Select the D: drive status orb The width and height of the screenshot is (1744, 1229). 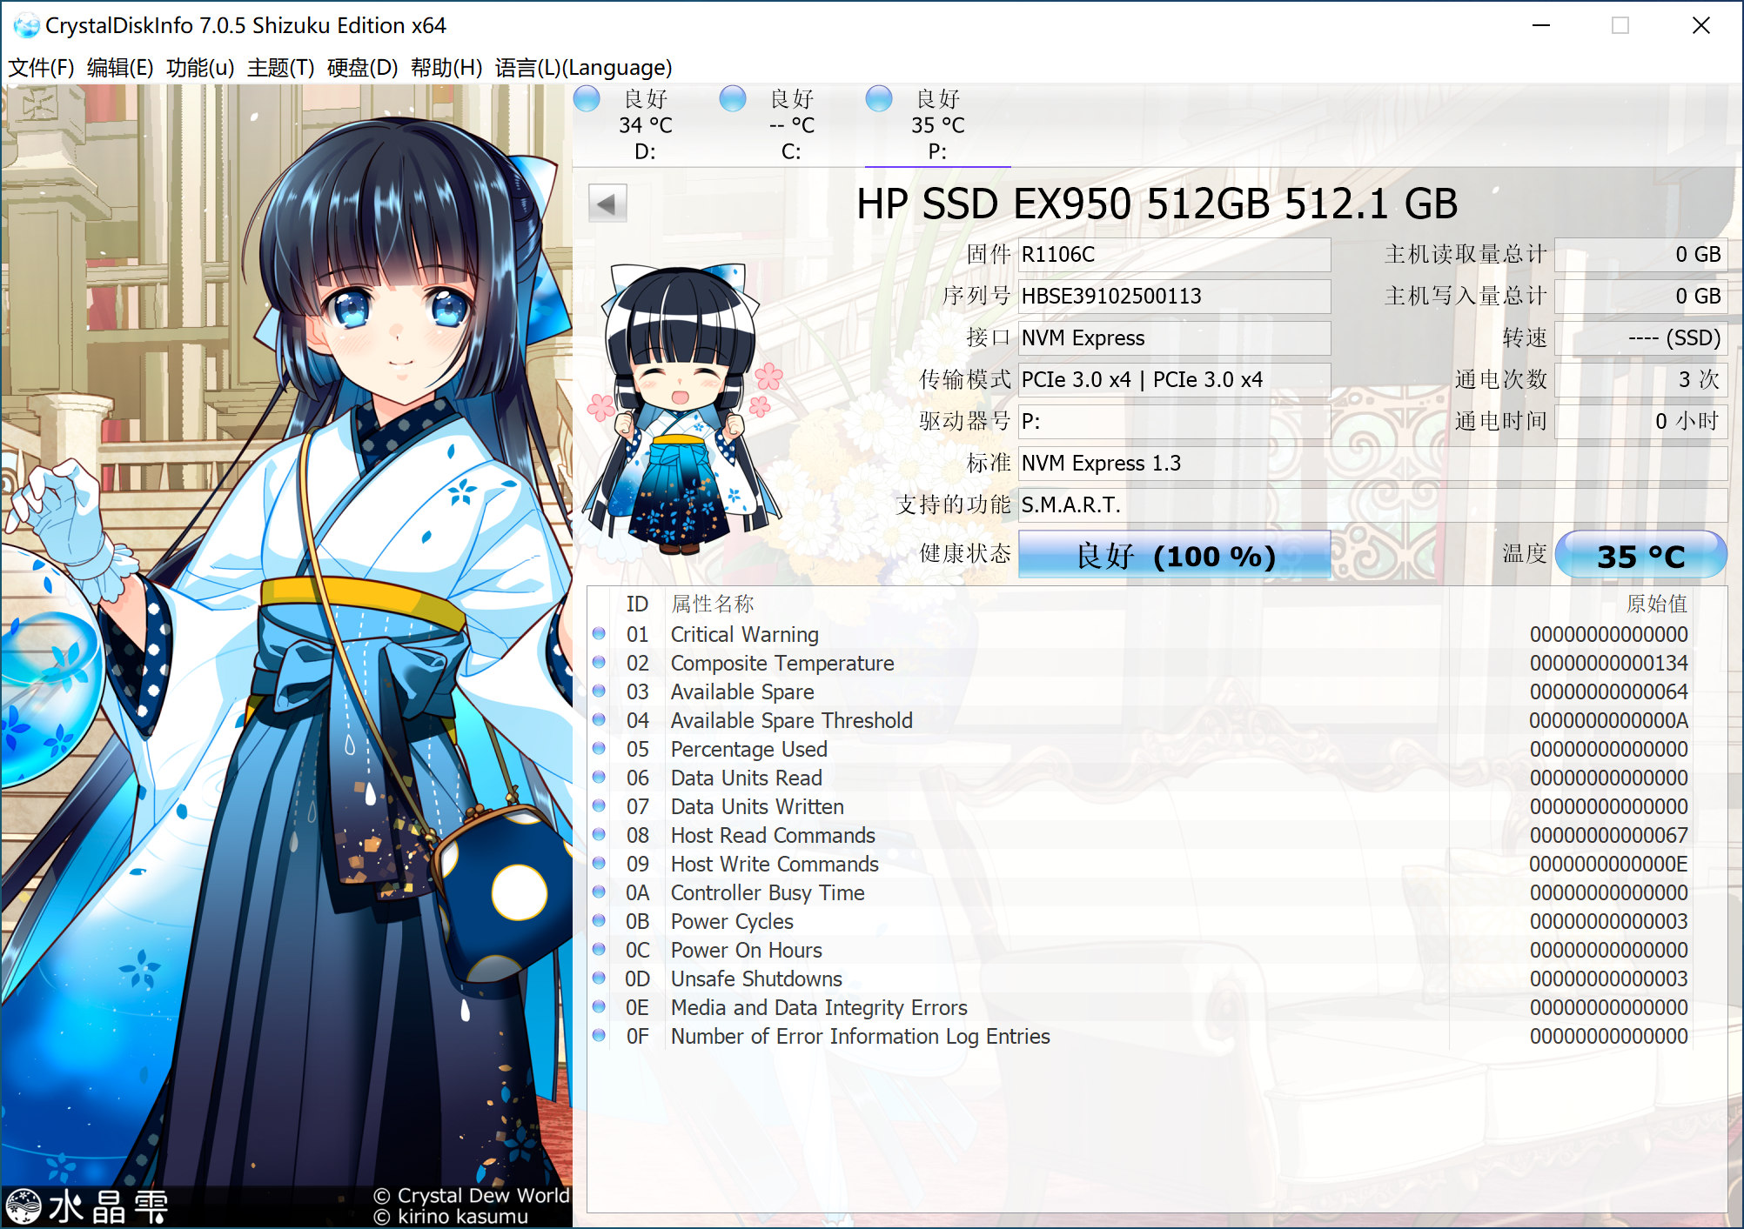587,98
